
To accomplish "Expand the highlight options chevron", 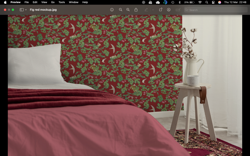I will pyautogui.click(x=153, y=10).
